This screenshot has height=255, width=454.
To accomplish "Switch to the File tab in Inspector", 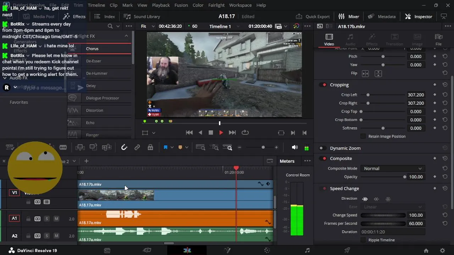I will [x=438, y=40].
